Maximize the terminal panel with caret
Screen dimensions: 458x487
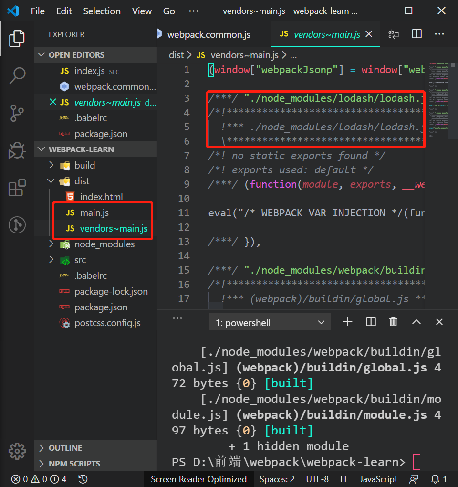[x=416, y=322]
